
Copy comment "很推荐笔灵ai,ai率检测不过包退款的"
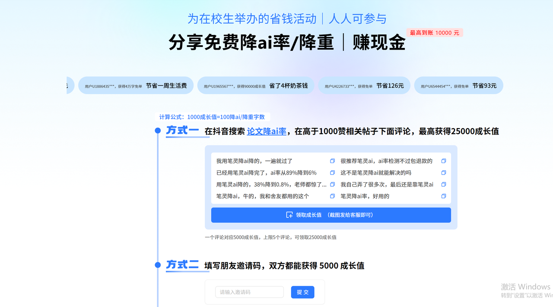[x=443, y=161]
